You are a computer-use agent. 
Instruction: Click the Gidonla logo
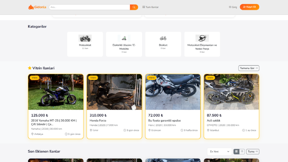pos(37,7)
